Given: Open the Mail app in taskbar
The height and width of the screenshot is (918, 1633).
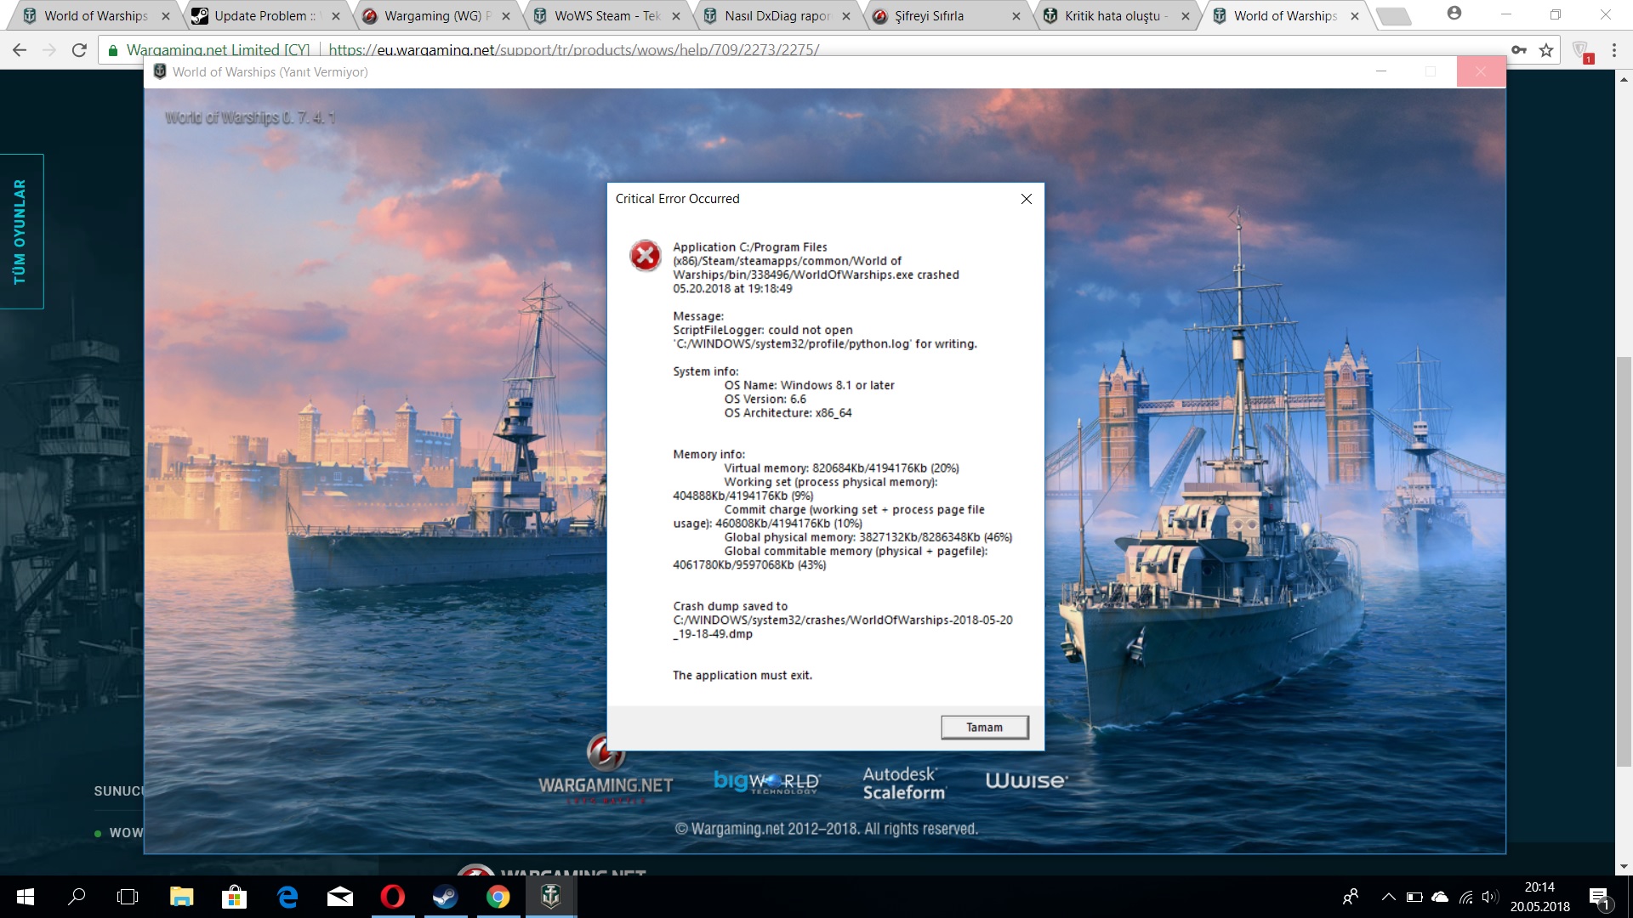Looking at the screenshot, I should [x=339, y=897].
